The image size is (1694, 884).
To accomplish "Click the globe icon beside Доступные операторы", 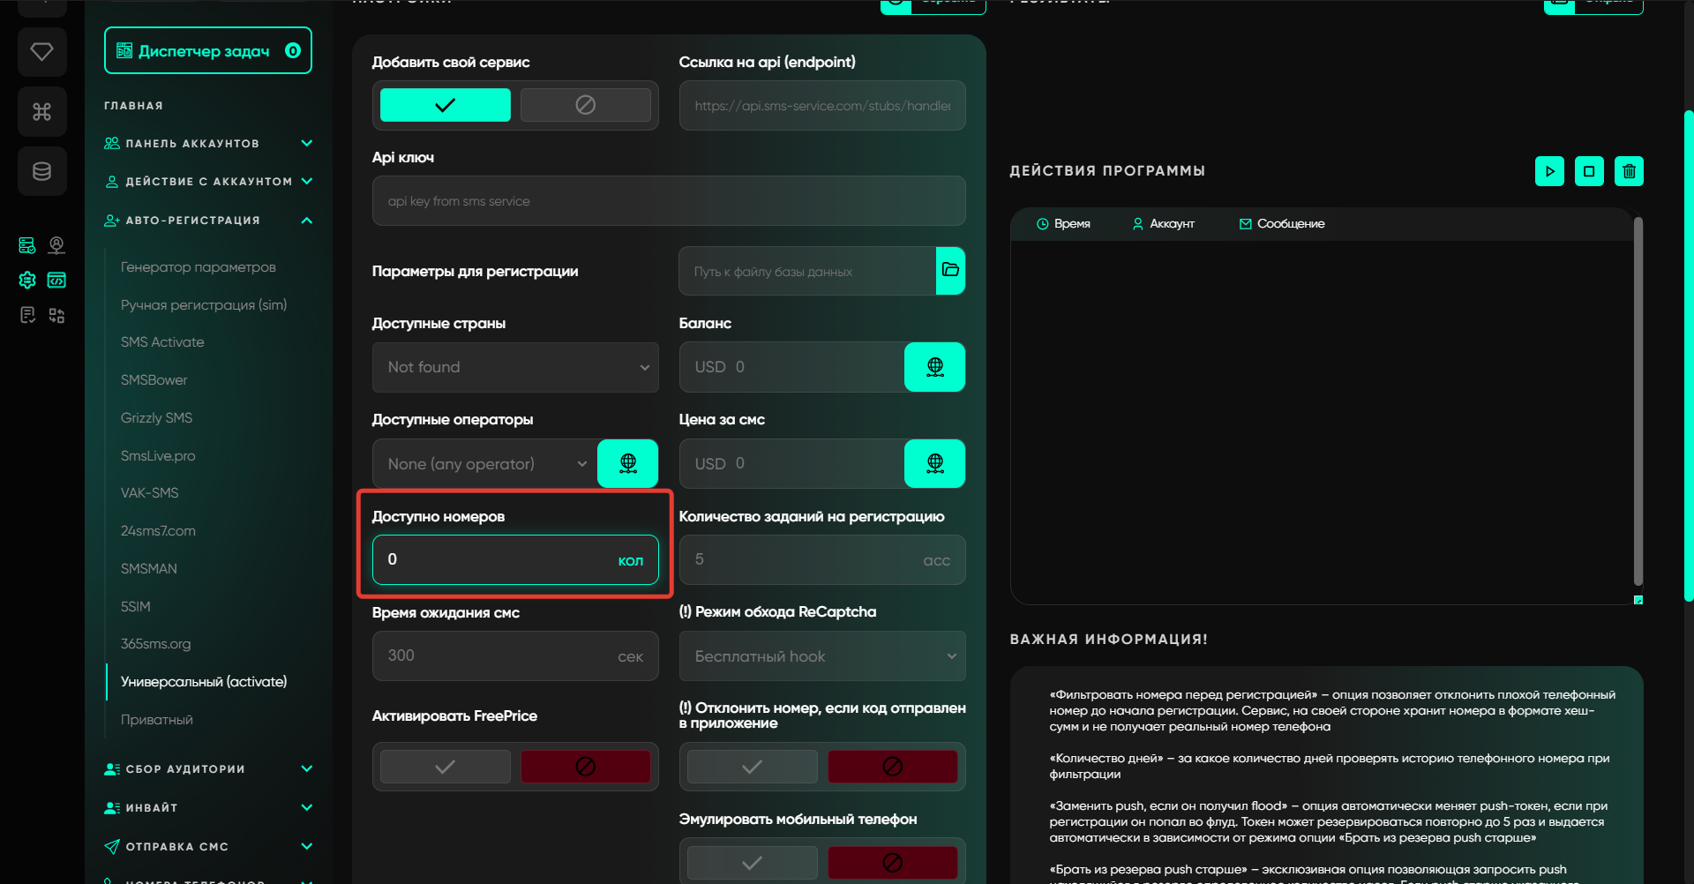I will click(627, 463).
